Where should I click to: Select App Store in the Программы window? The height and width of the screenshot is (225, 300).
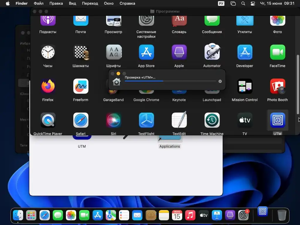(146, 52)
